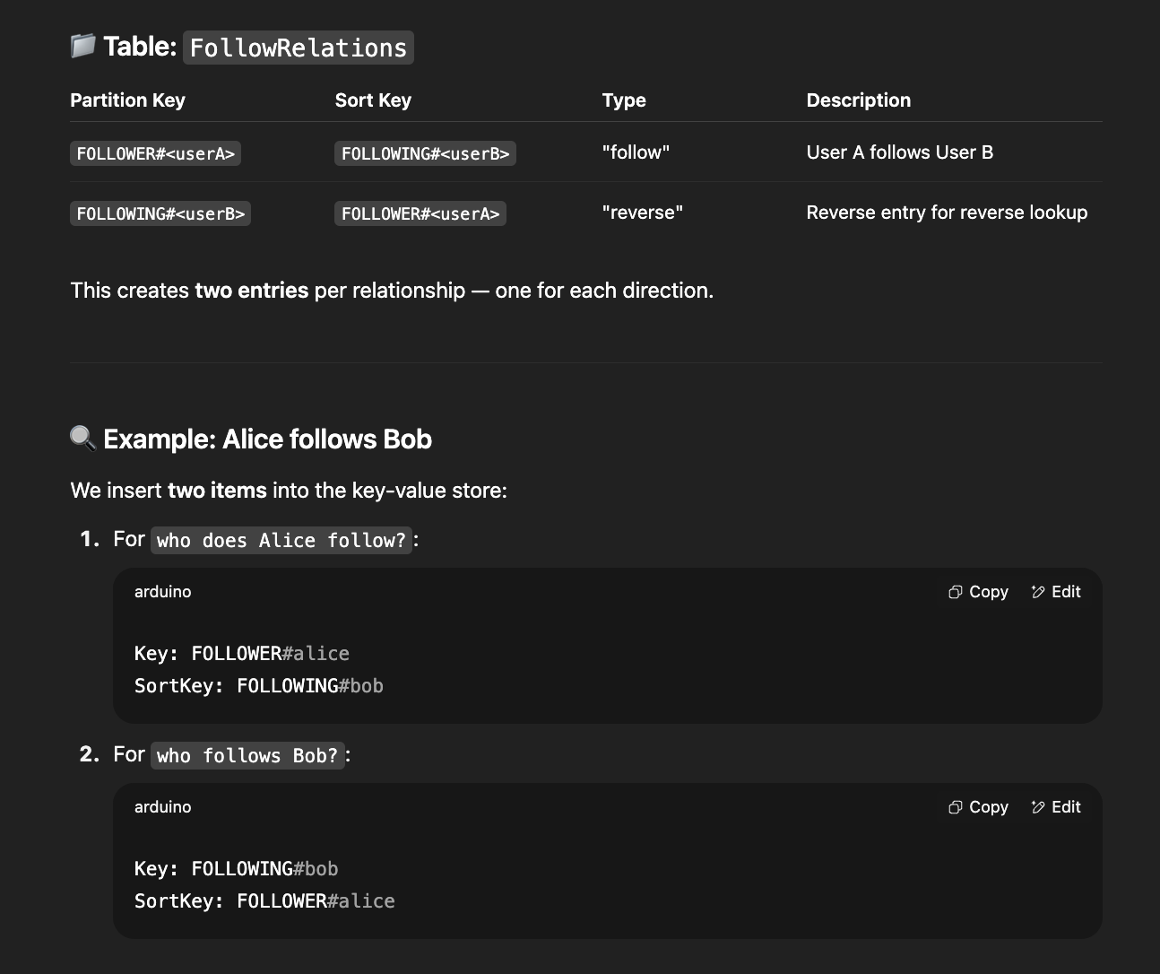1160x974 pixels.
Task: Click the magnifying glass icon beside the Example heading
Action: [82, 438]
